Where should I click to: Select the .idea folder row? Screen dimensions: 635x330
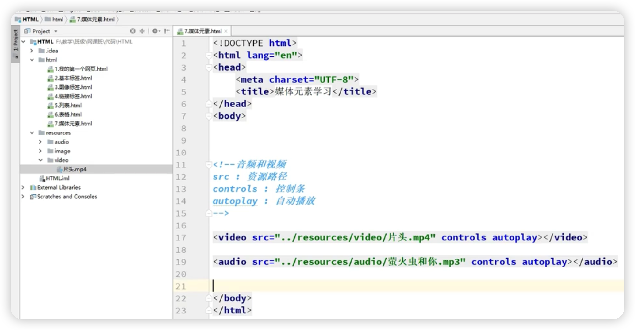(x=96, y=51)
